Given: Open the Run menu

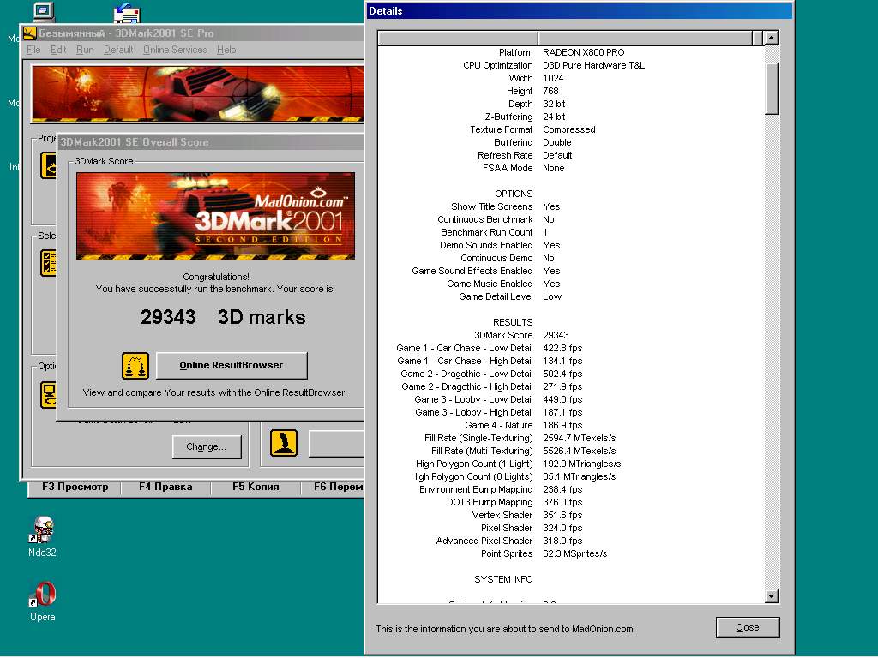Looking at the screenshot, I should tap(85, 50).
